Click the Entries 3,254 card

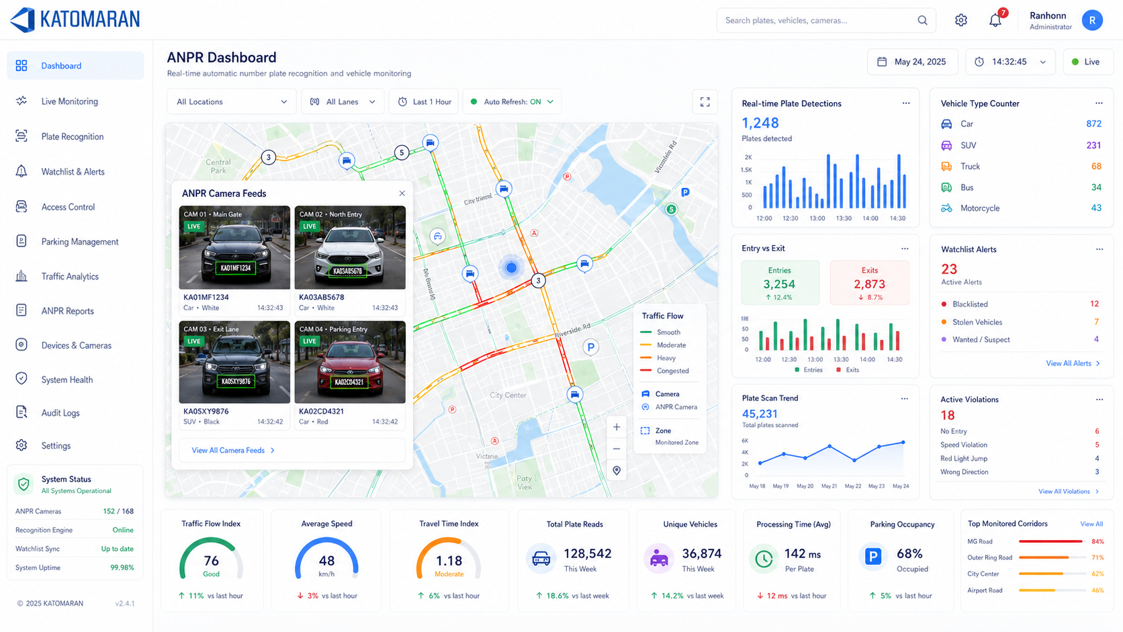coord(780,283)
